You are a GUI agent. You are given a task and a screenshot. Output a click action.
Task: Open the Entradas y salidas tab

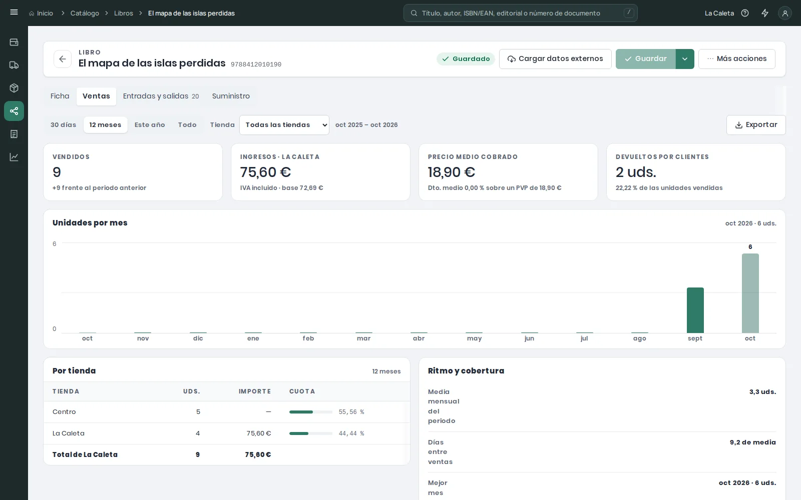point(161,96)
